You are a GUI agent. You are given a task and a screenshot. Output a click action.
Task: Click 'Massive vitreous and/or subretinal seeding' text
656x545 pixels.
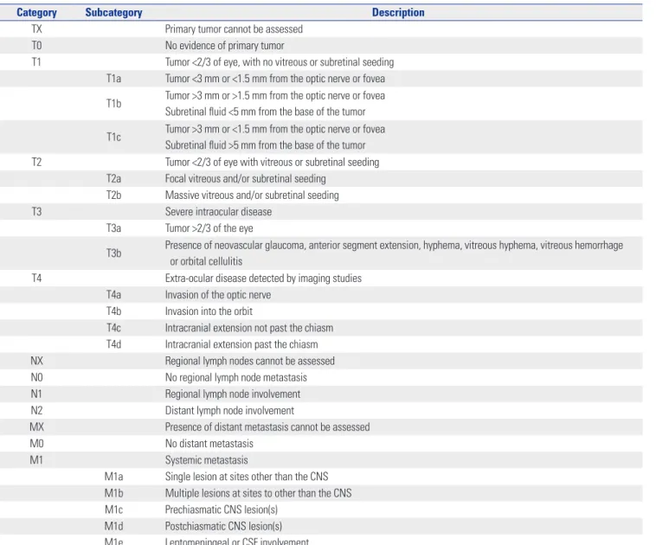pos(252,195)
